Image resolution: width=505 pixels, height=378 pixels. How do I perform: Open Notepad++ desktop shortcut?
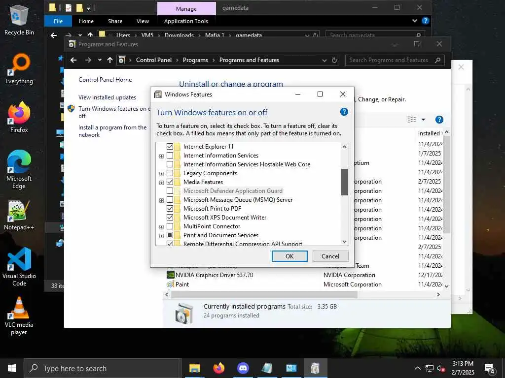click(19, 216)
